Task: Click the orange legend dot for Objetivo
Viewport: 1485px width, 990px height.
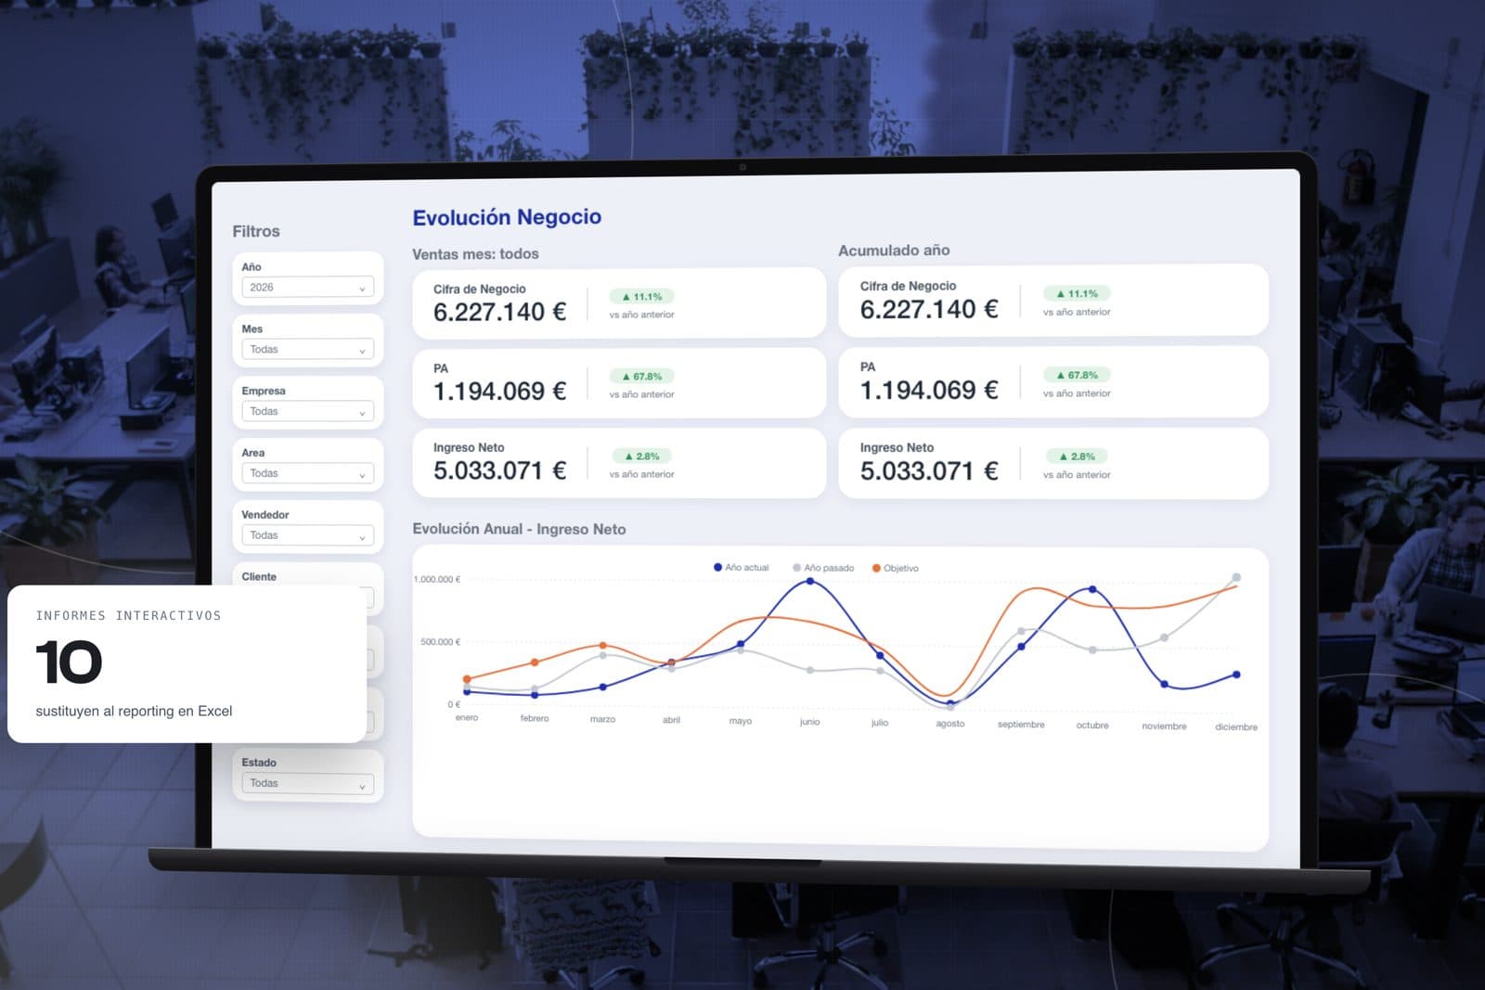Action: [876, 568]
